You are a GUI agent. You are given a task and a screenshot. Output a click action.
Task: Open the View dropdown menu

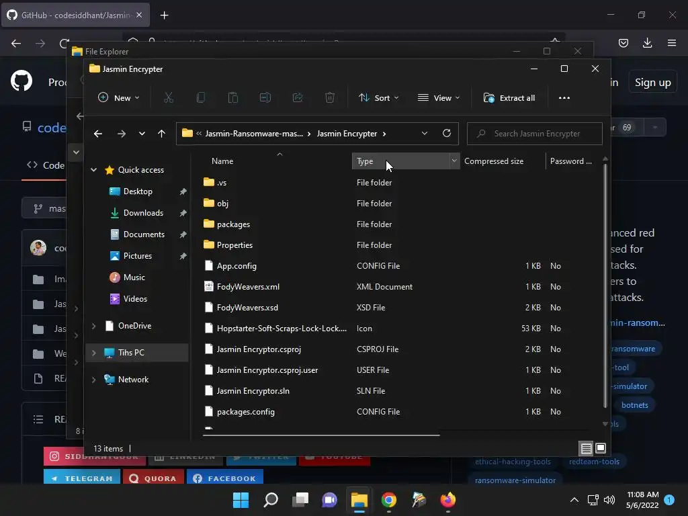coord(439,98)
